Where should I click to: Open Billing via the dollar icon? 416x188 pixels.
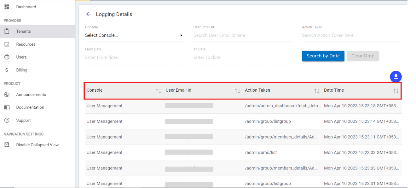pyautogui.click(x=7, y=70)
